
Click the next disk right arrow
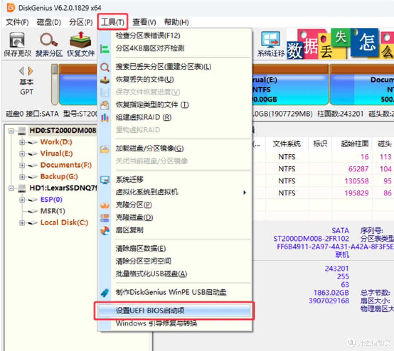pos(30,71)
